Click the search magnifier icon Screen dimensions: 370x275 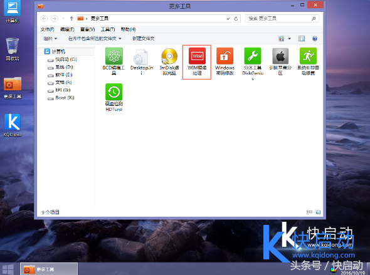[314, 18]
